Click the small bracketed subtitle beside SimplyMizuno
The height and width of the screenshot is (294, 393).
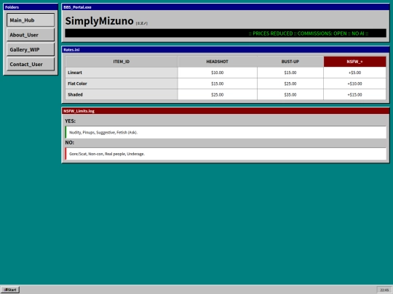142,23
